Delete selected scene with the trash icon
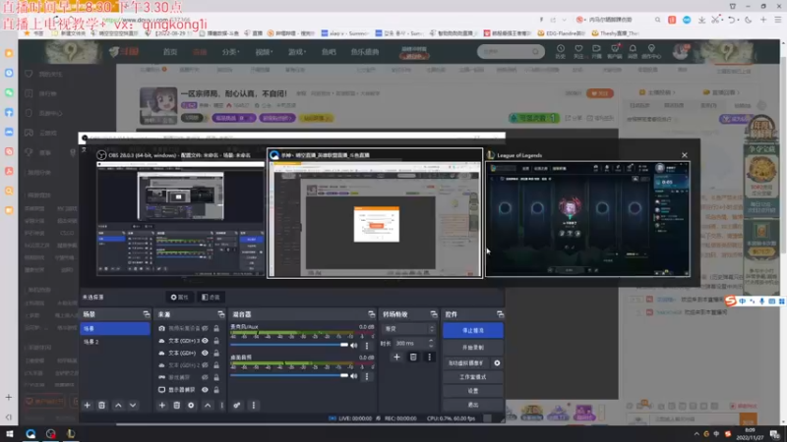This screenshot has width=787, height=442. 102,405
